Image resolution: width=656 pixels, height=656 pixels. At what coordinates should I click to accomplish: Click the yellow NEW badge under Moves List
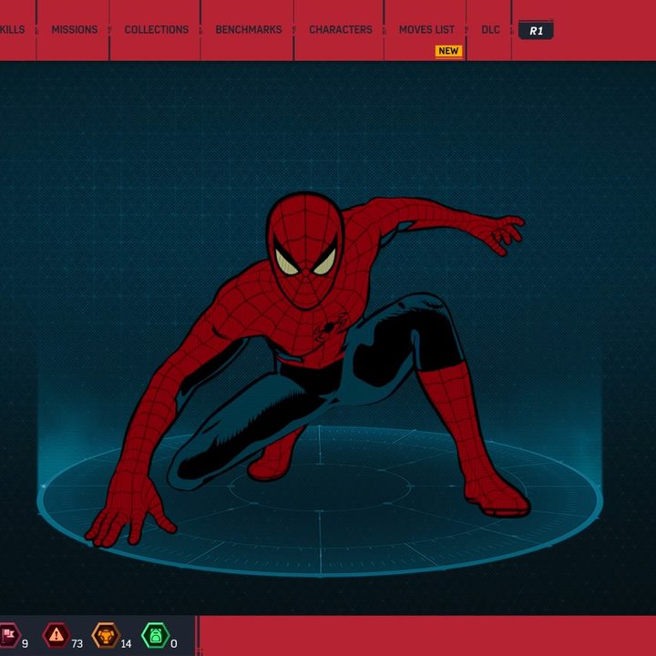coord(448,51)
